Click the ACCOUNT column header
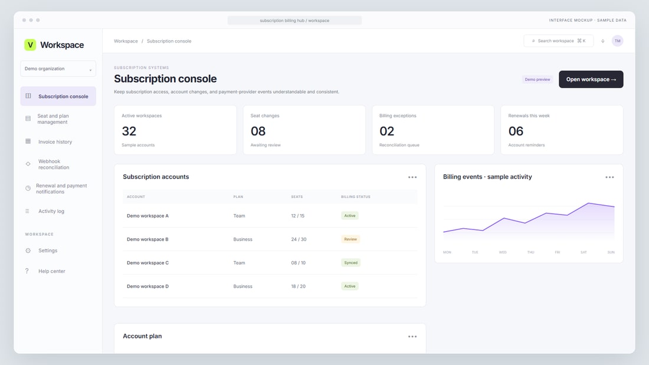 tap(136, 196)
